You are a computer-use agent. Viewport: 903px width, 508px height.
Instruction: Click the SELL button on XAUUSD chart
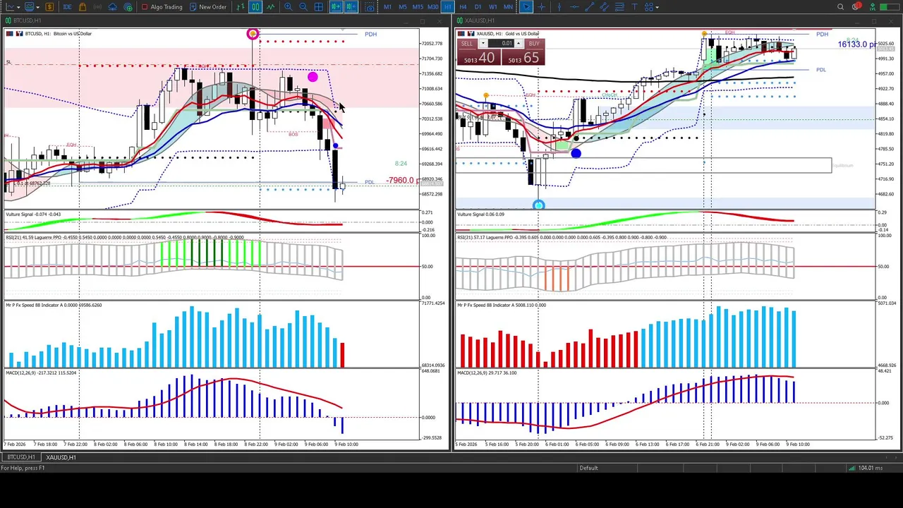(467, 44)
